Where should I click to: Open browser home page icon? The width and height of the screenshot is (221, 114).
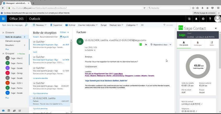[x=207, y=8]
